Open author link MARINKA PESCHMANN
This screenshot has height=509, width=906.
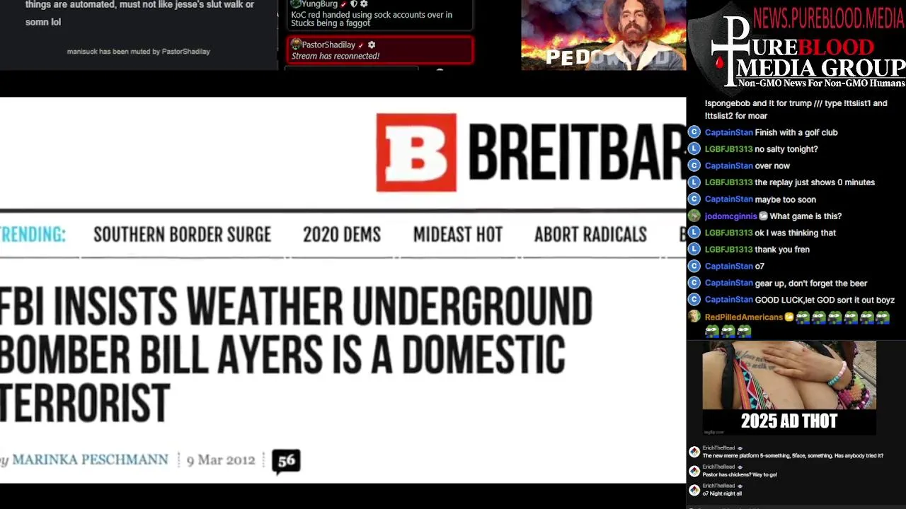click(x=90, y=460)
